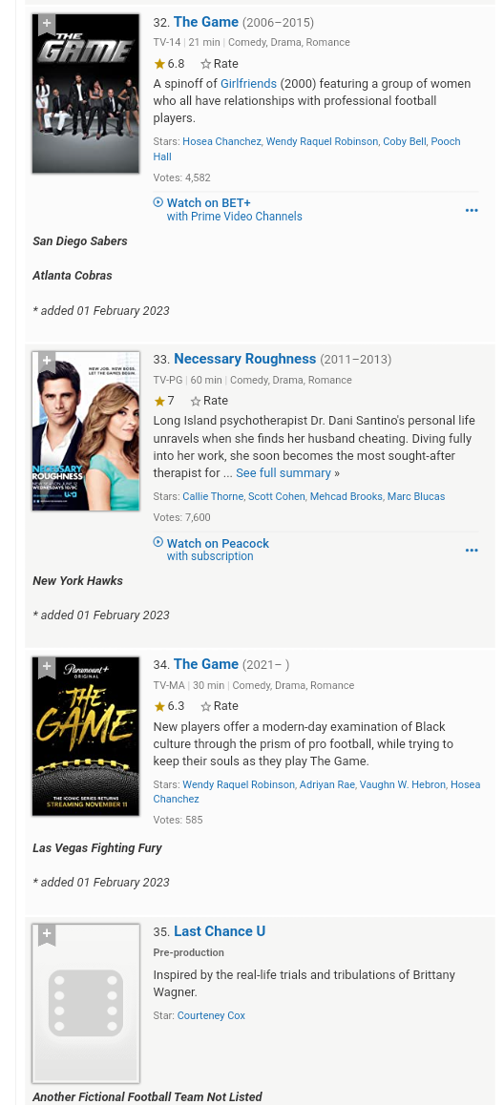This screenshot has width=504, height=1105.
Task: Expand See full summary for Necessary Roughness
Action: (283, 473)
